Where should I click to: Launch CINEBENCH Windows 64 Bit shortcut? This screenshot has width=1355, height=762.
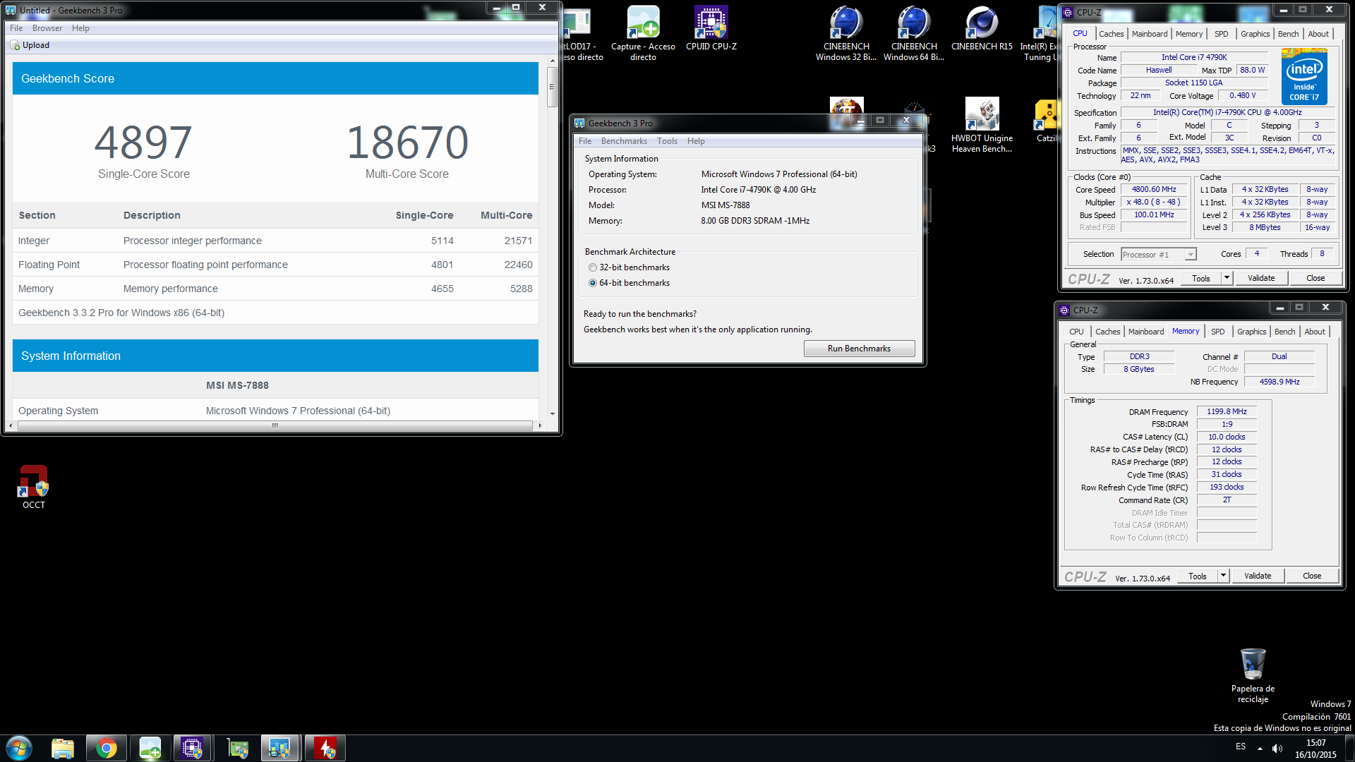pos(914,33)
